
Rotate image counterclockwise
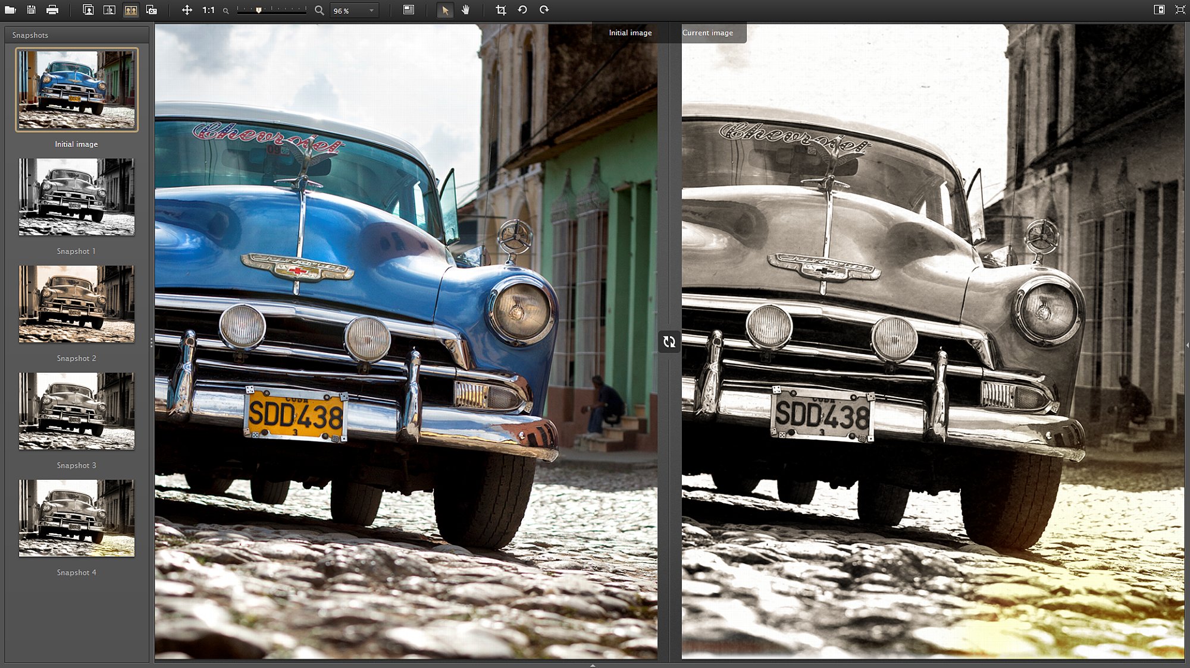(x=522, y=10)
